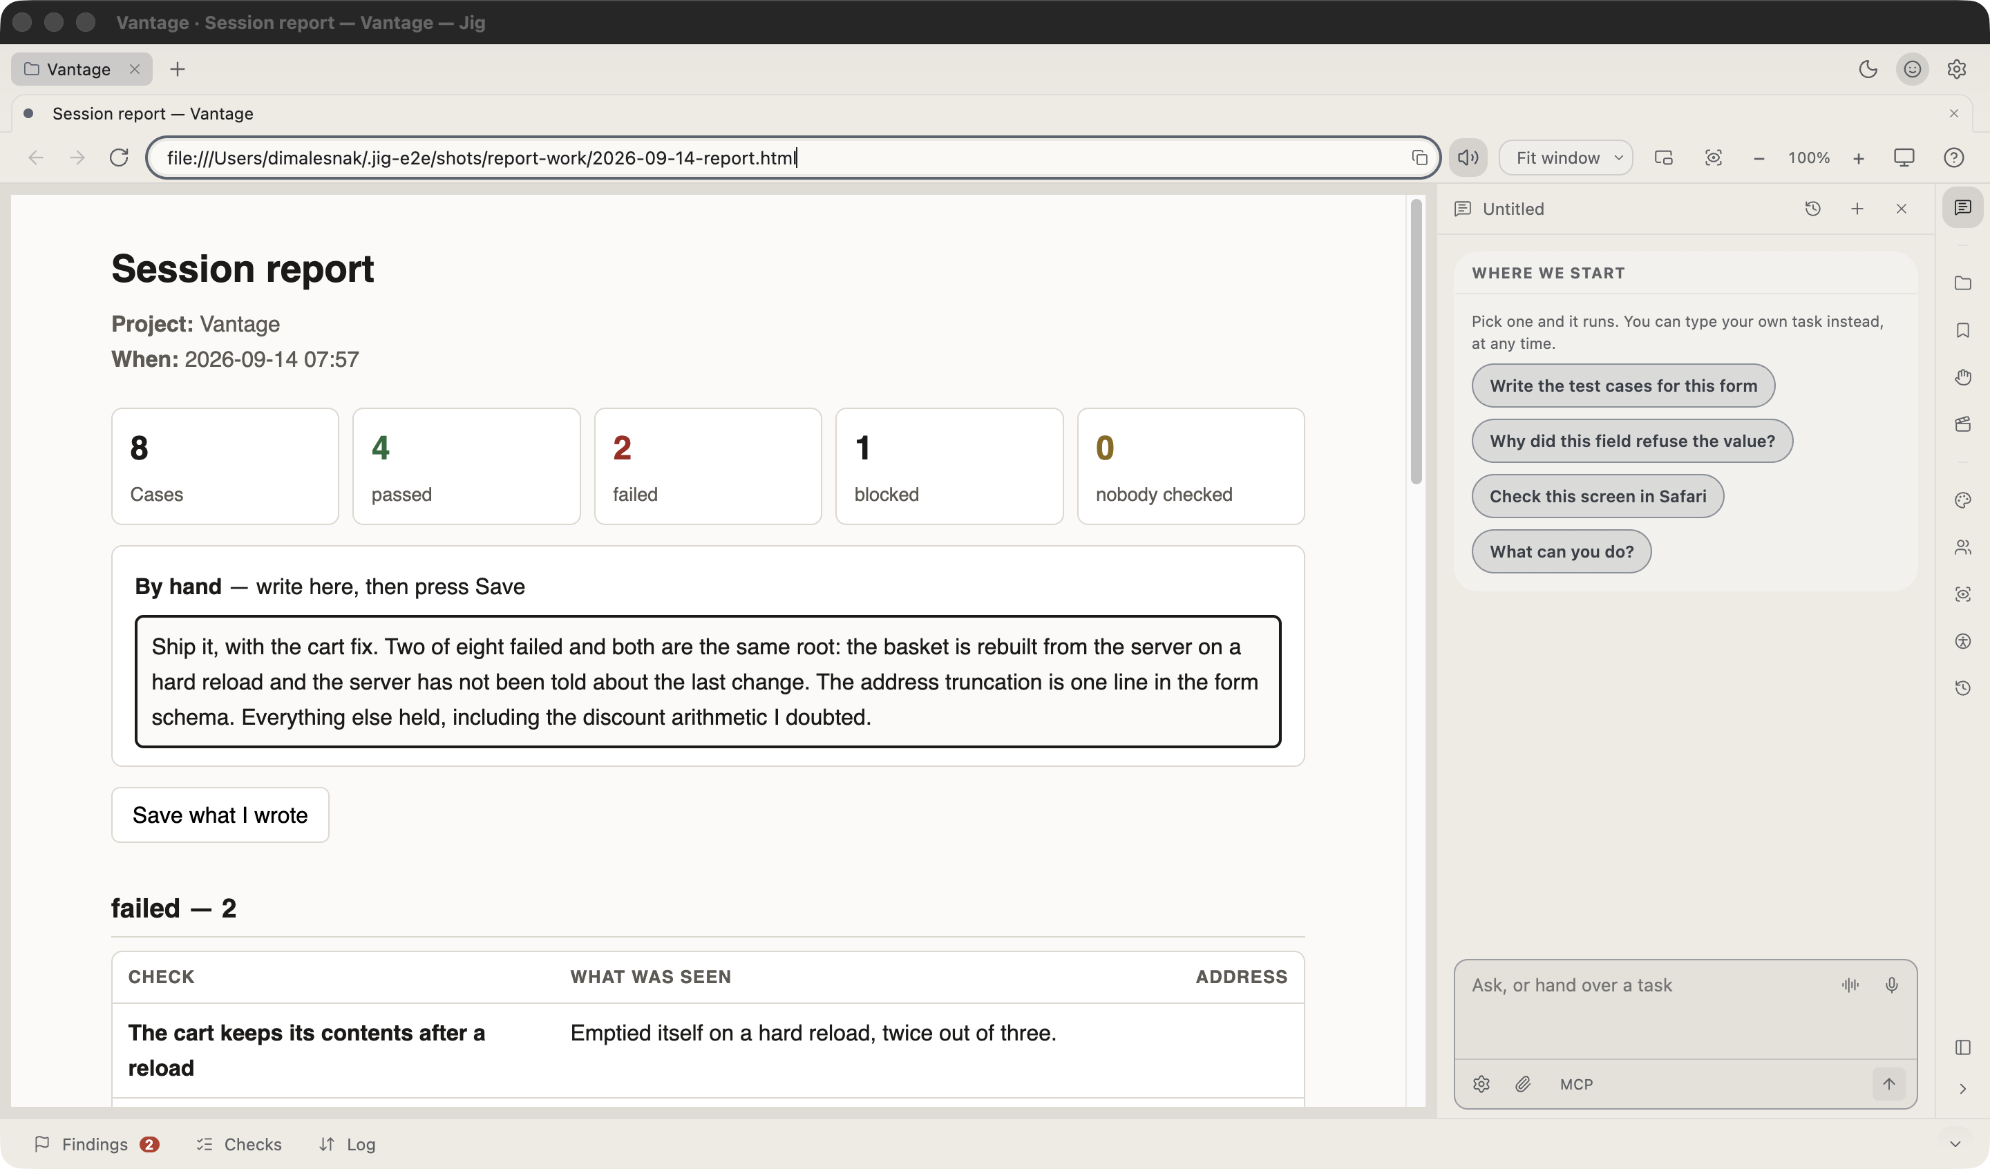The image size is (1990, 1169).
Task: Reload the session report page
Action: (x=120, y=158)
